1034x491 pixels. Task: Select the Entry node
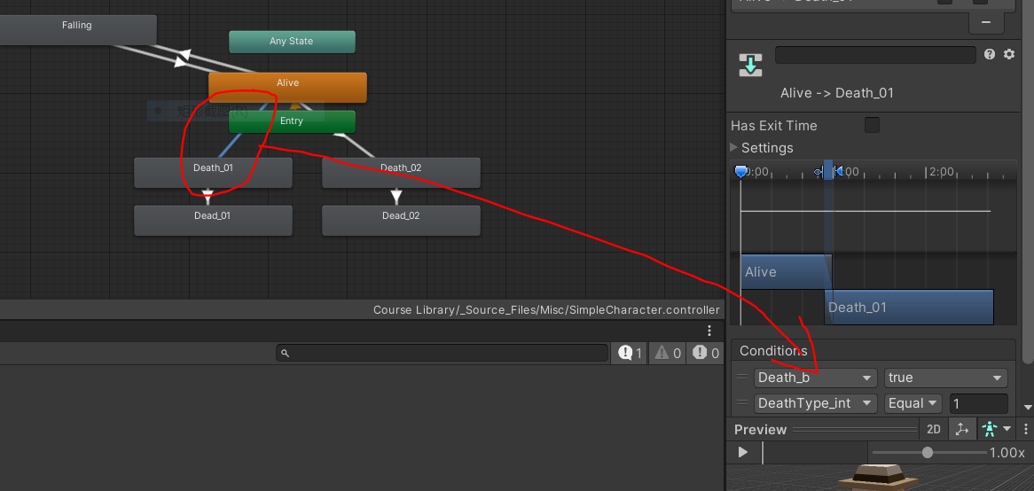pos(292,121)
